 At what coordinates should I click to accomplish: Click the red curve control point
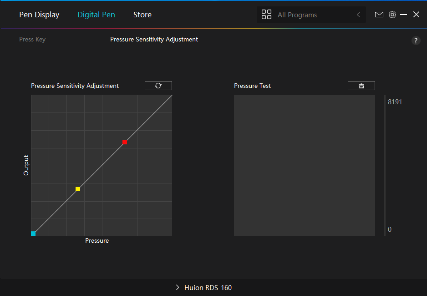pyautogui.click(x=125, y=142)
